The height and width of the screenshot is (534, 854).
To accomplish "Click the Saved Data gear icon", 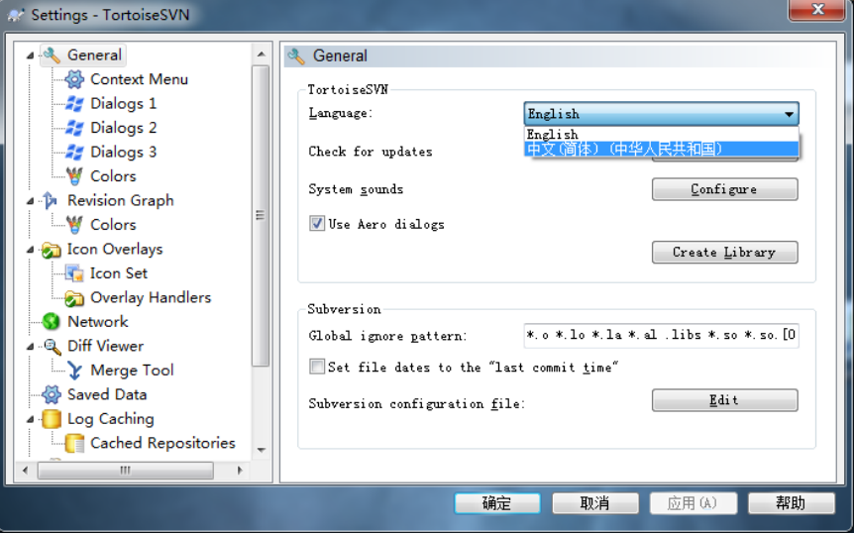I will point(52,394).
